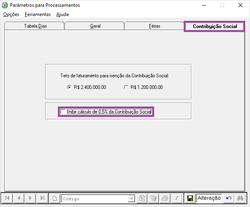This screenshot has height=207, width=250.
Task: Click the application icon in title bar
Action: pyautogui.click(x=5, y=5)
